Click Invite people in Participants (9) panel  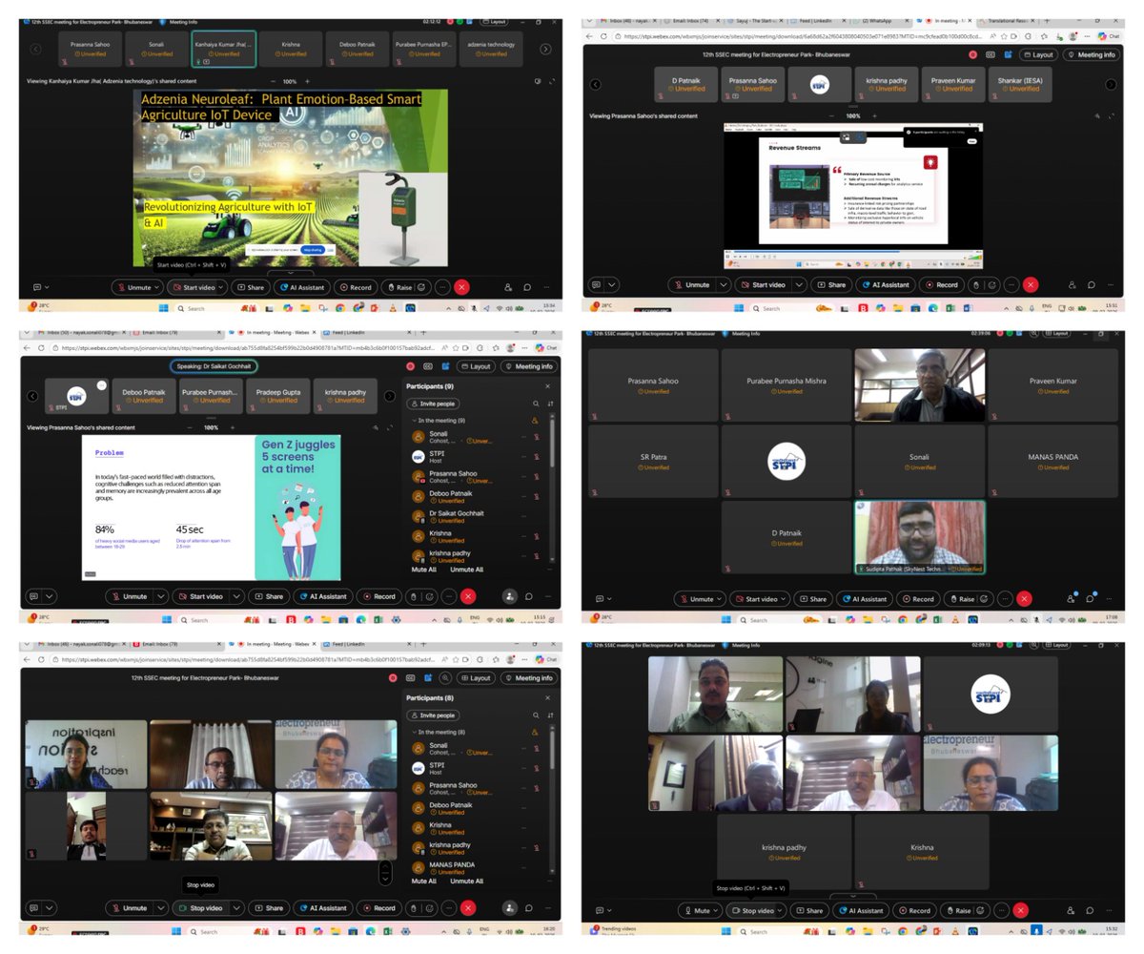(x=435, y=404)
